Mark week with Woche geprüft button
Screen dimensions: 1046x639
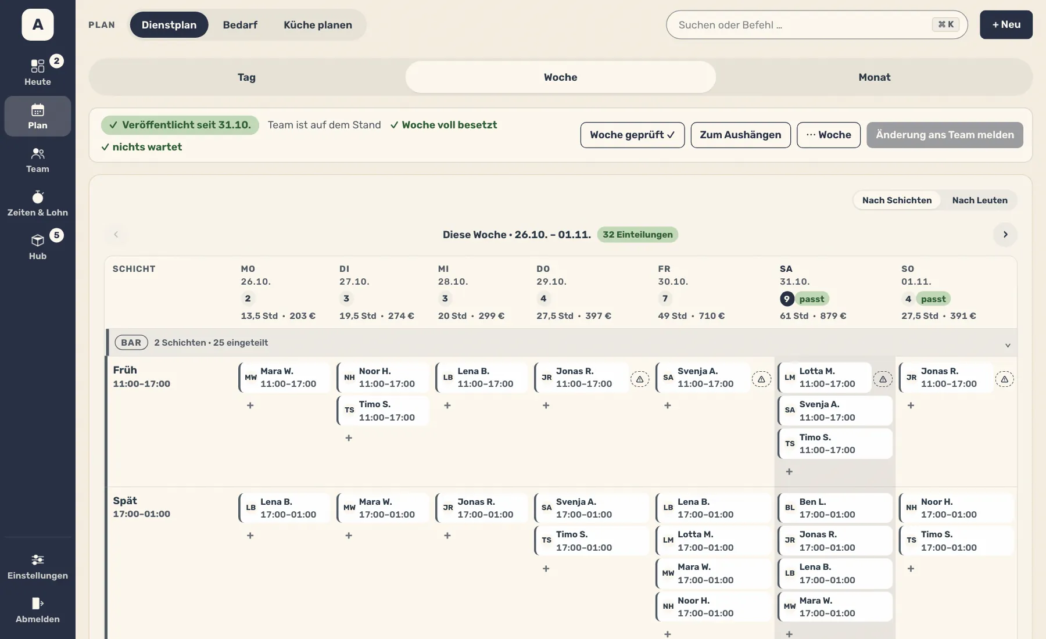pyautogui.click(x=632, y=135)
